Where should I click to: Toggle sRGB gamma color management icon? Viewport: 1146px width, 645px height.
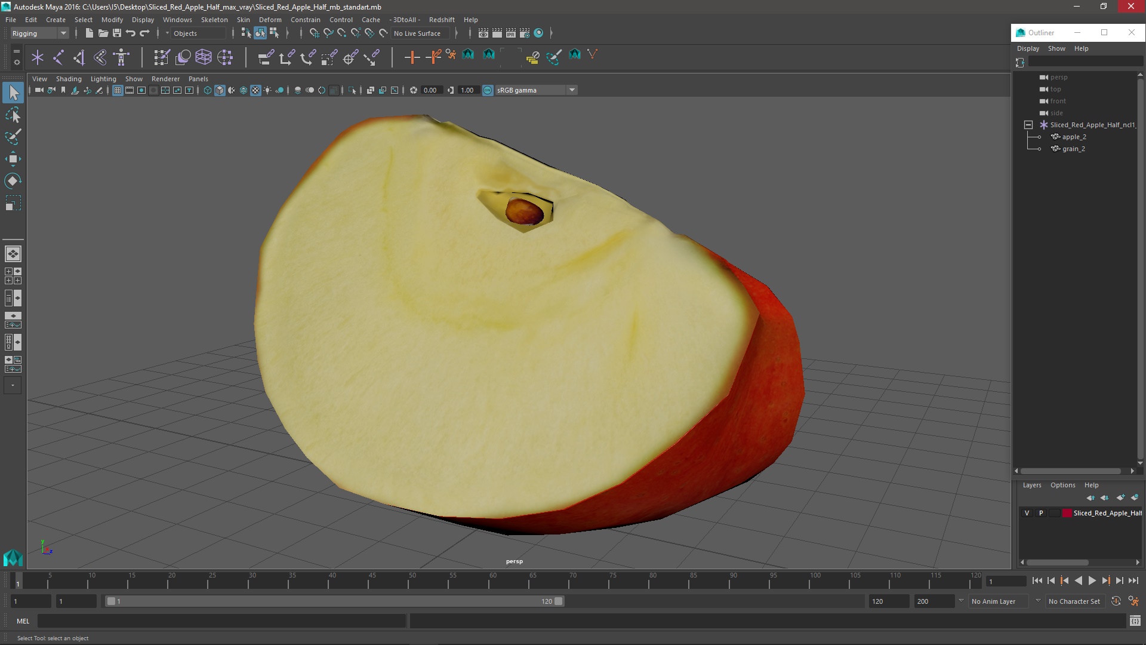488,90
